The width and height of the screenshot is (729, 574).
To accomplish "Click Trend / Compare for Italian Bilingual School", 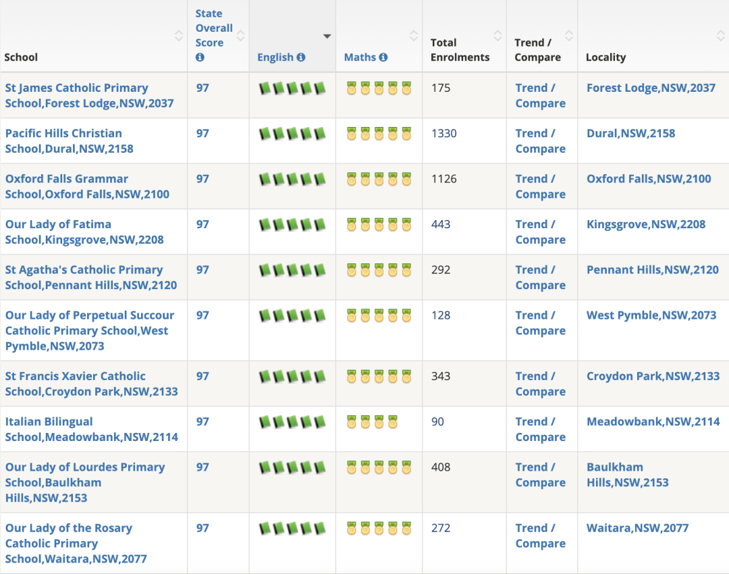I will pyautogui.click(x=540, y=429).
